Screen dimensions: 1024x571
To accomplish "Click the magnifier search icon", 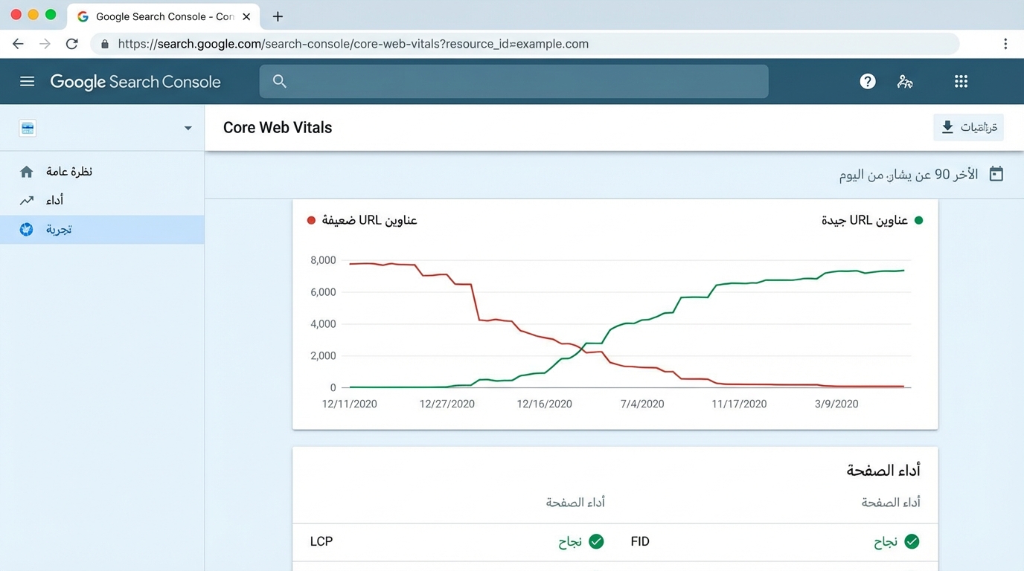I will (x=280, y=82).
